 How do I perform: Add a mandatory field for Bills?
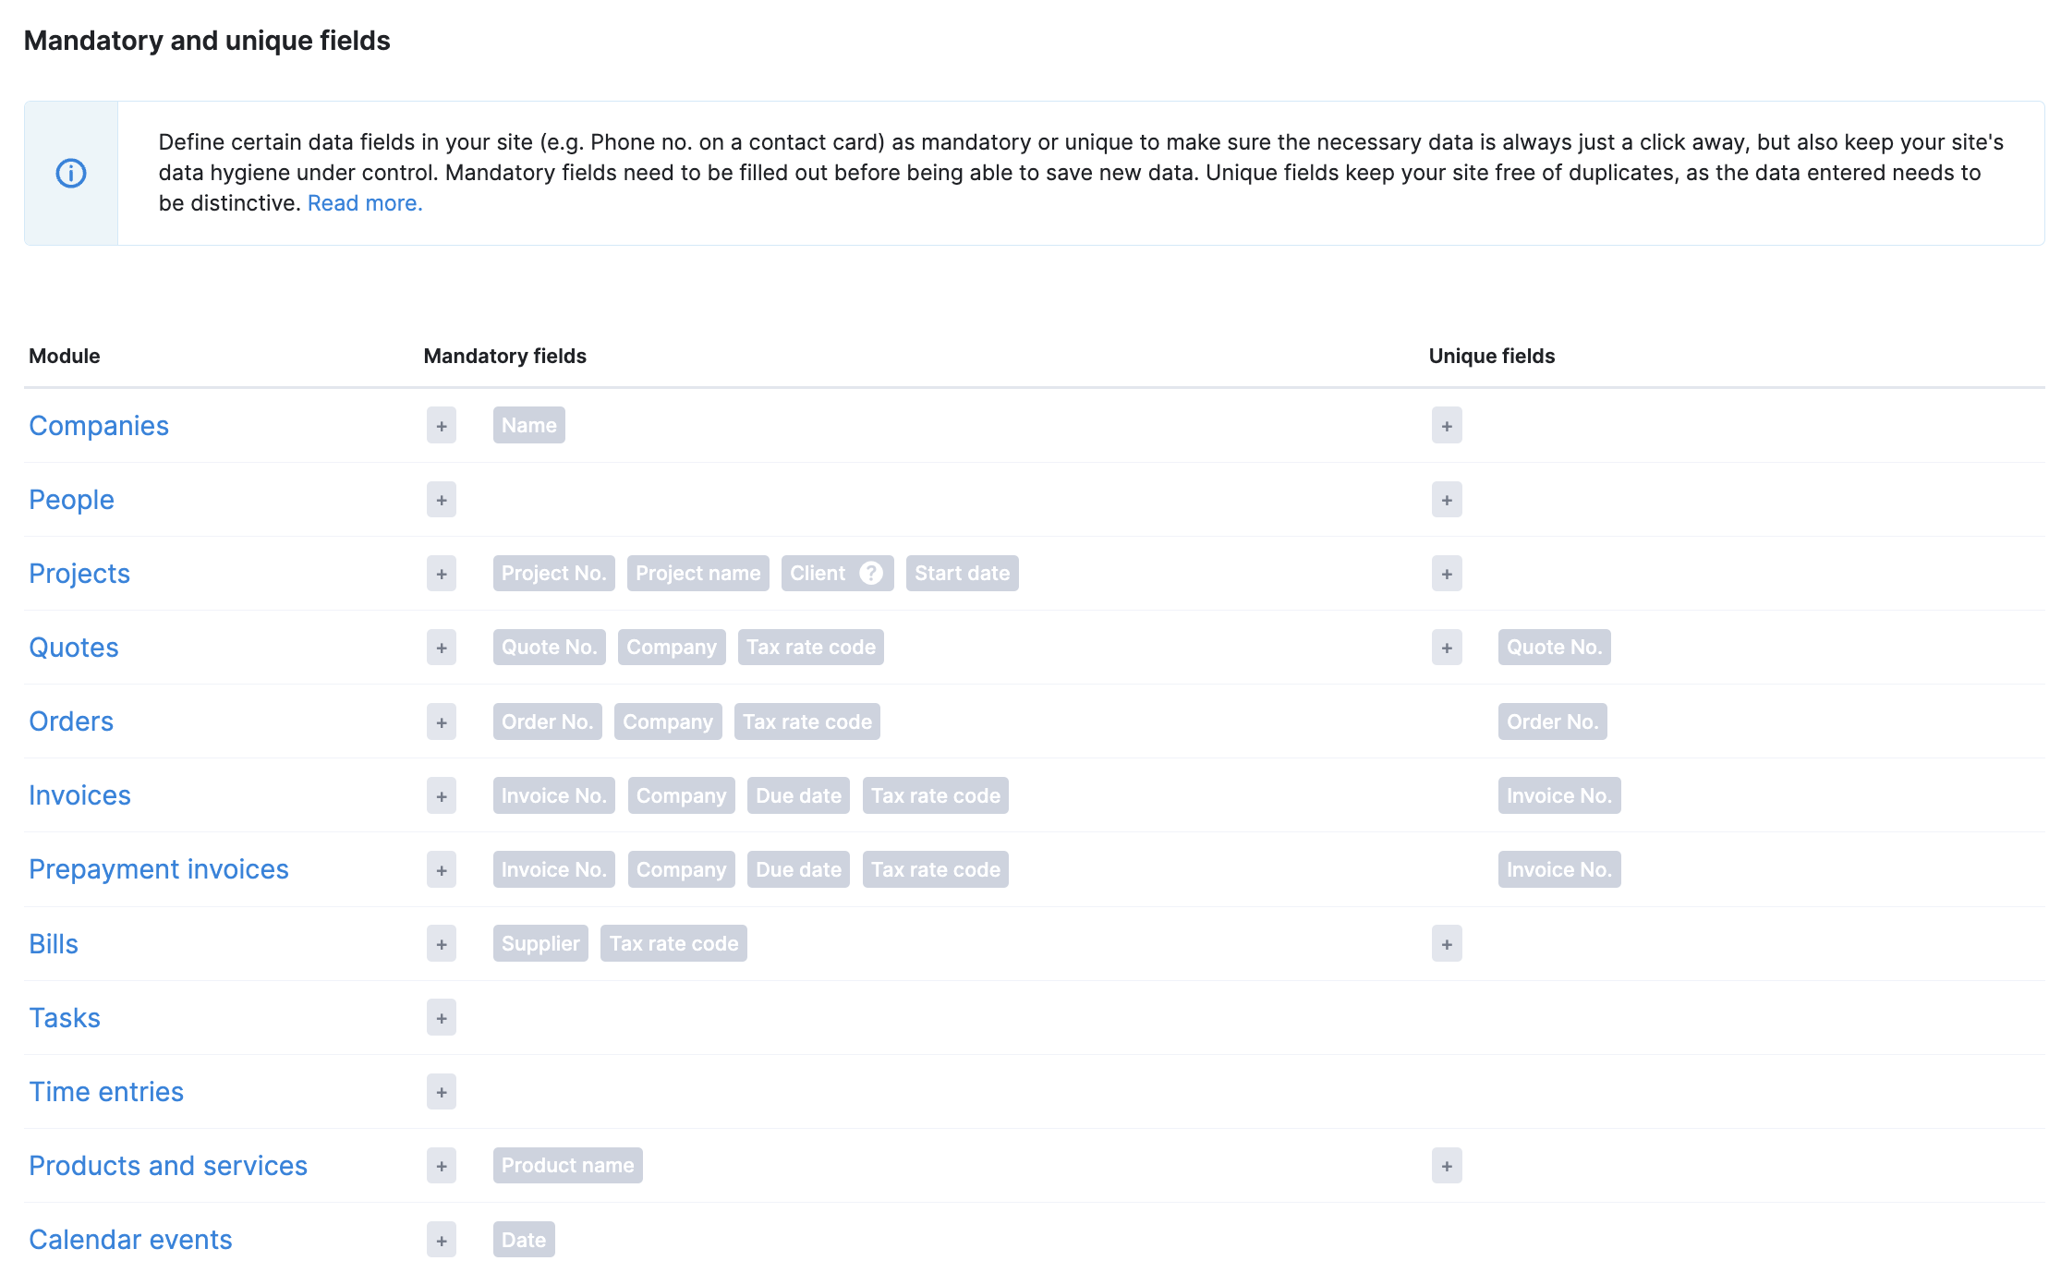[x=442, y=944]
